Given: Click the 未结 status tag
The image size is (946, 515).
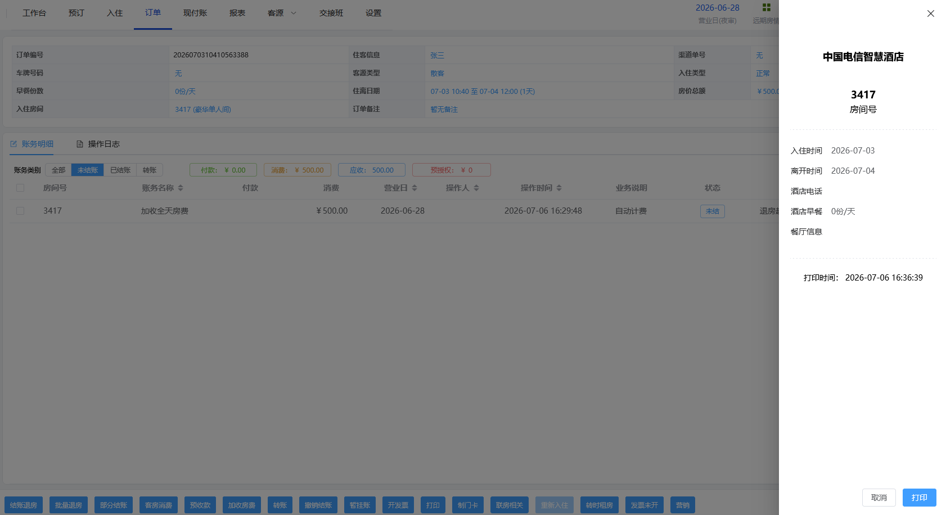Looking at the screenshot, I should 712,211.
